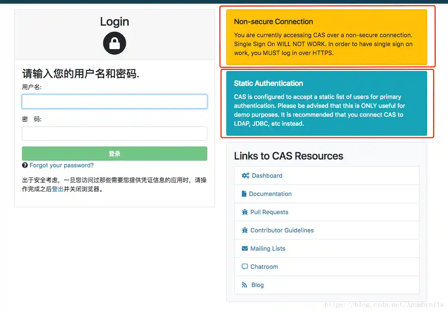Click the Pull Requests link

pyautogui.click(x=269, y=212)
